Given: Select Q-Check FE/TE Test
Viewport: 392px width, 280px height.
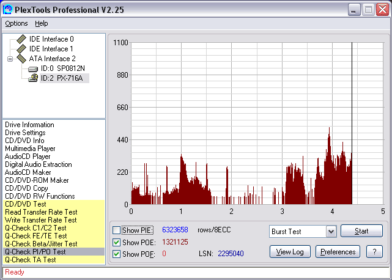Looking at the screenshot, I should [x=54, y=236].
